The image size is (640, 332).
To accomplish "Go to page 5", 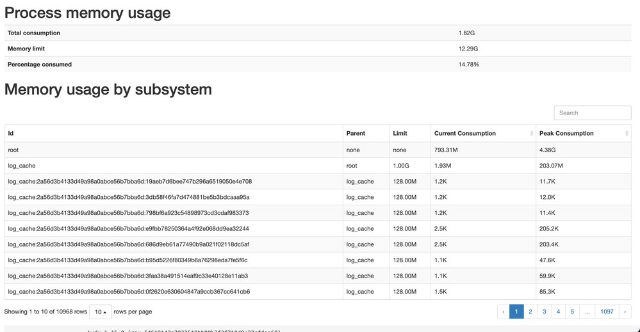I will 573,312.
